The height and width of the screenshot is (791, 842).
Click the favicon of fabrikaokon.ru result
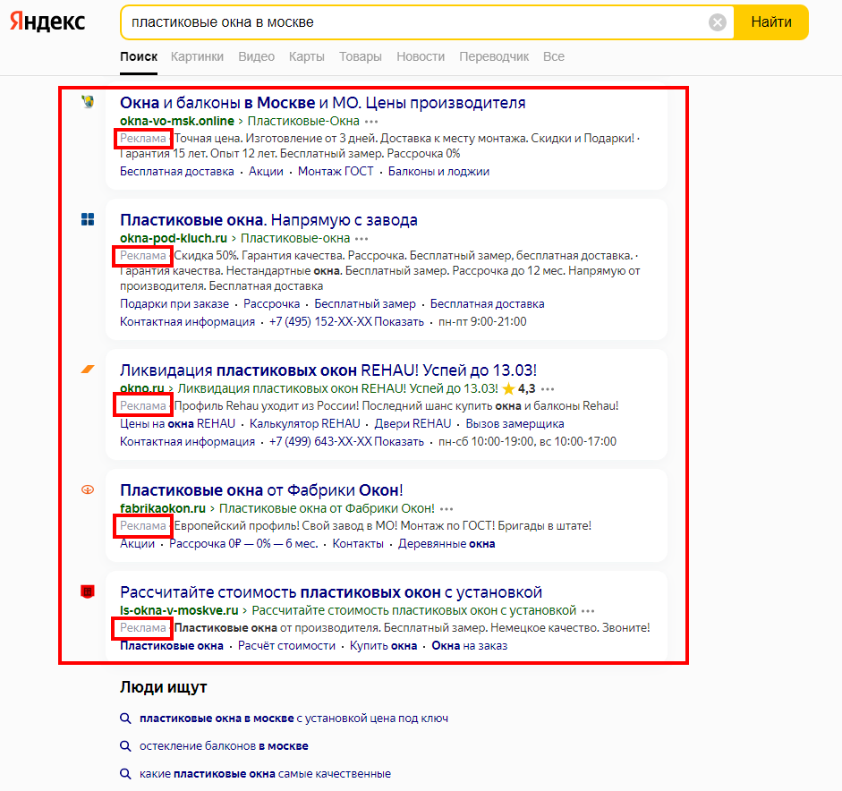[x=88, y=489]
